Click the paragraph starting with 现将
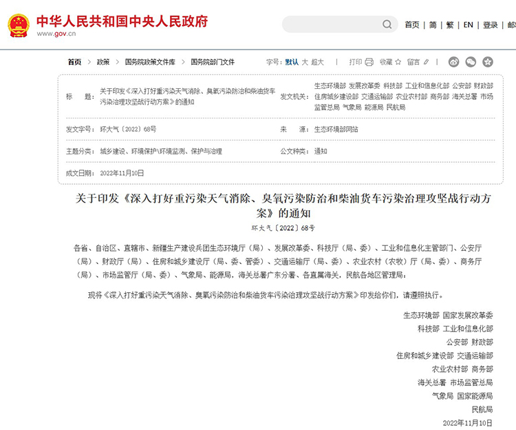516x430 pixels. (x=266, y=295)
